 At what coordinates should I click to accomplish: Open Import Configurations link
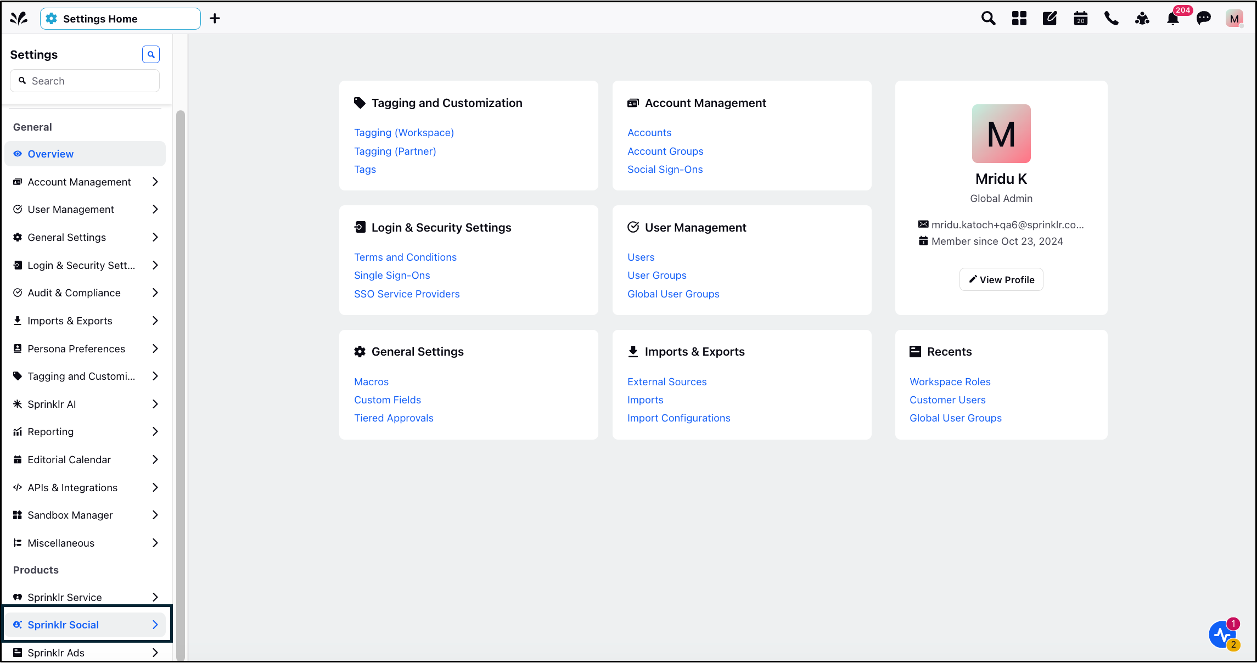pyautogui.click(x=679, y=418)
